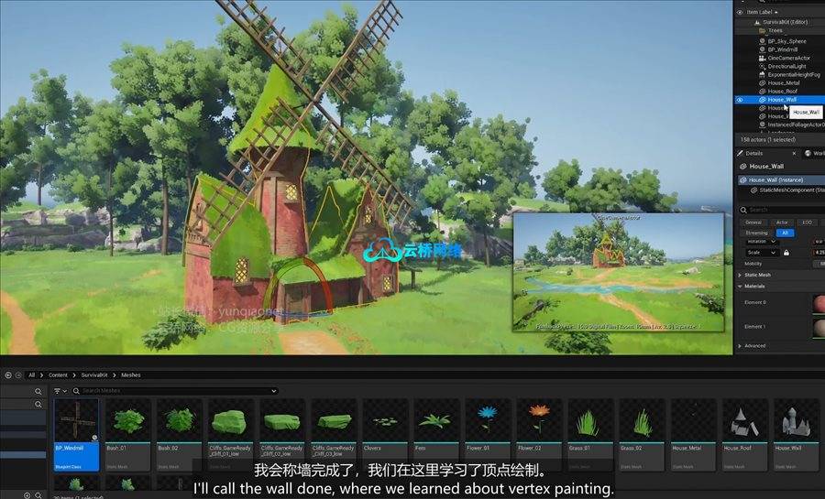825x499 pixels.
Task: Click the lock scale ratio icon
Action: pyautogui.click(x=786, y=253)
